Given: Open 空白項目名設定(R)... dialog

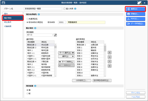Looking at the screenshot, I should click(x=102, y=80).
